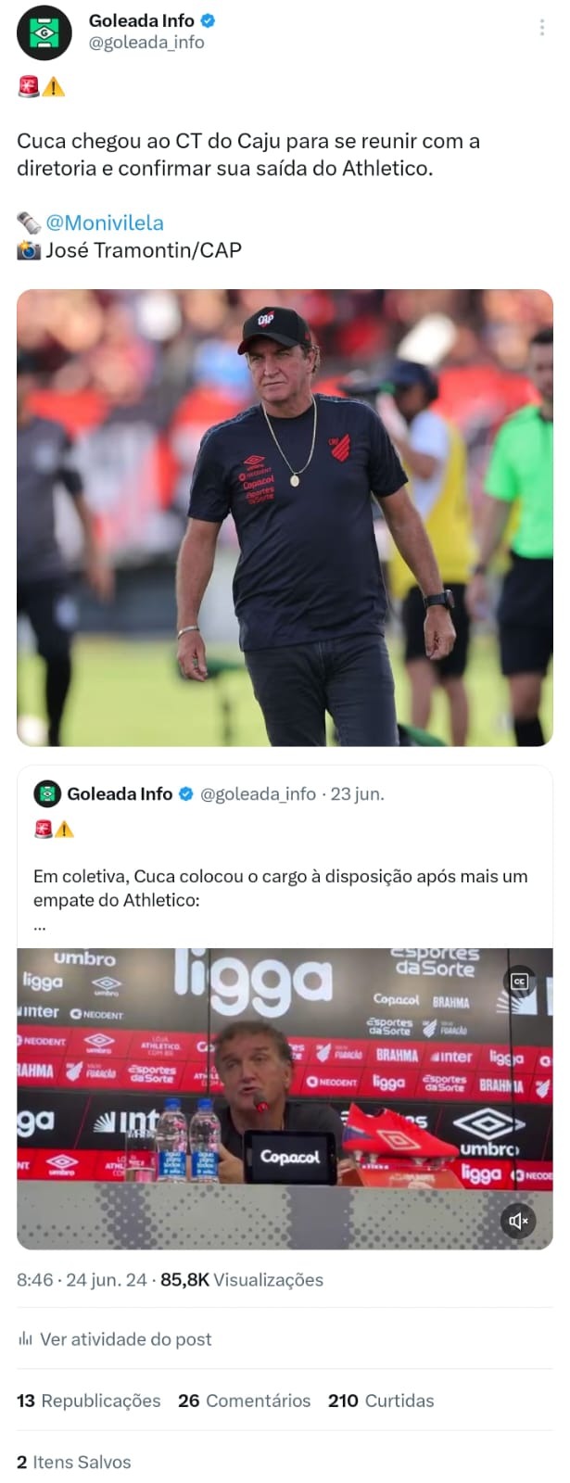The width and height of the screenshot is (570, 1483).
Task: Click the verified badge beside Goleada Info
Action: (x=209, y=20)
